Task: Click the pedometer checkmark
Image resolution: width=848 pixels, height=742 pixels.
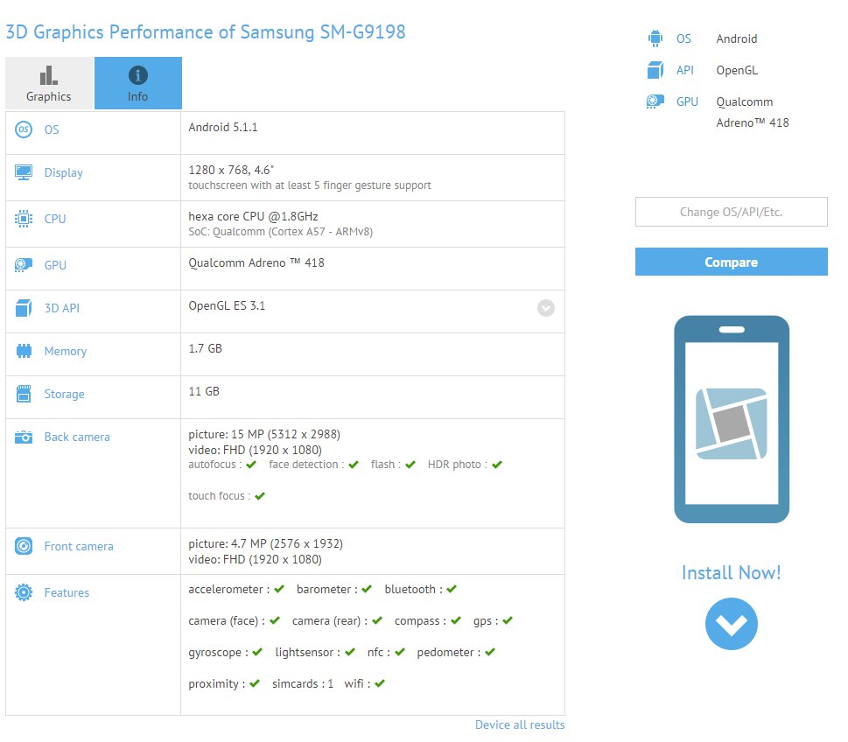Action: (490, 652)
